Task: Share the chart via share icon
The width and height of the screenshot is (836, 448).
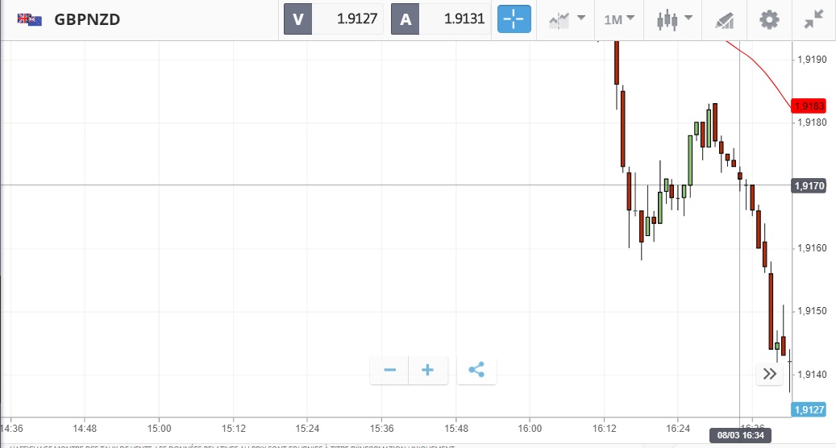Action: click(476, 371)
